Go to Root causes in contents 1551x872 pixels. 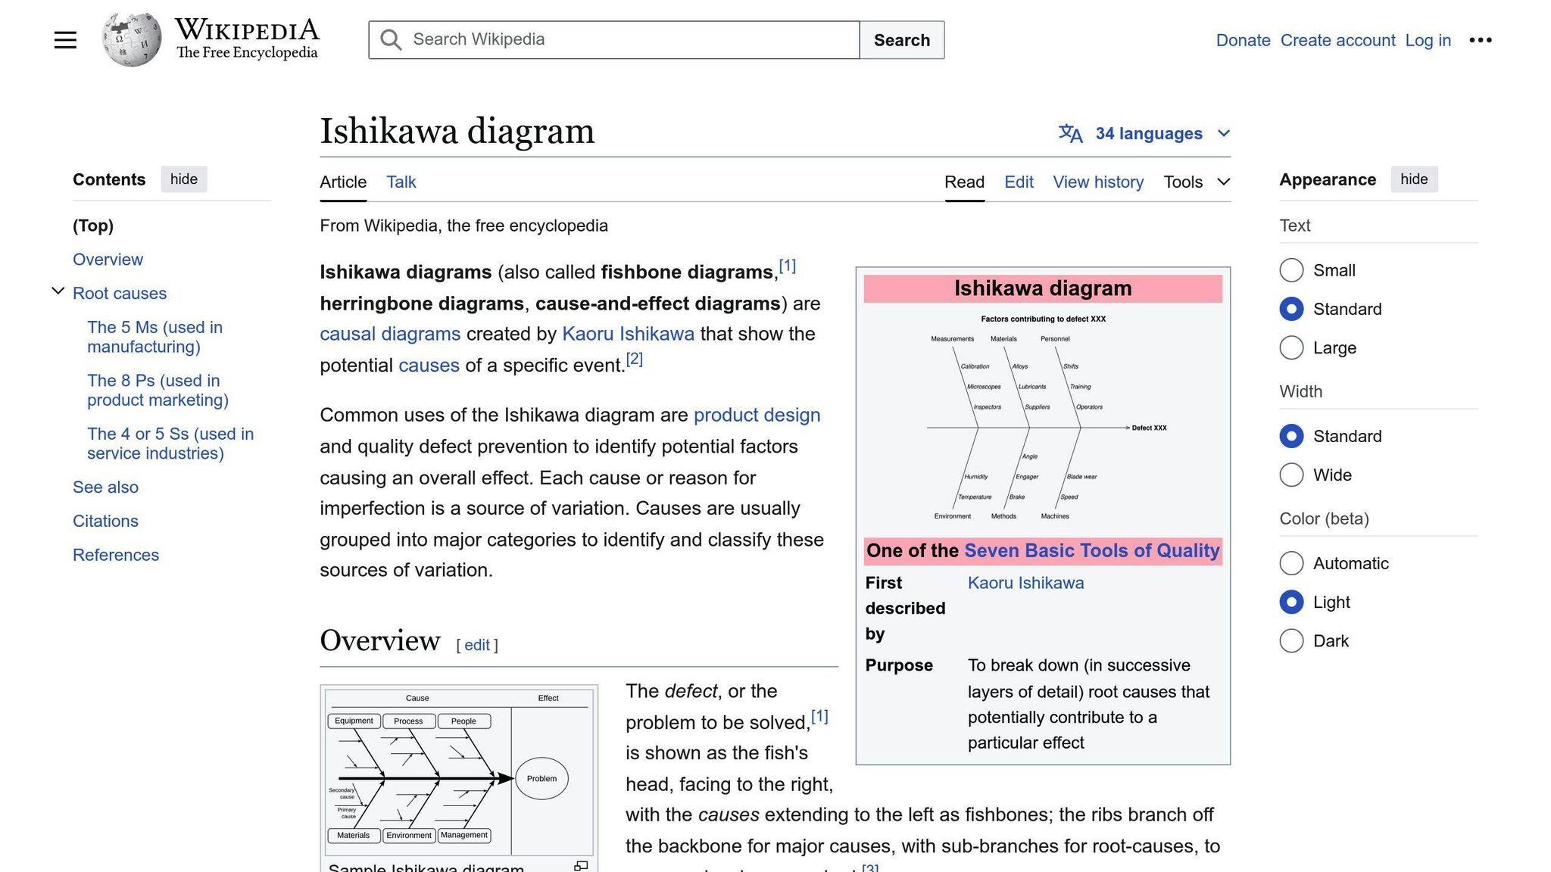[120, 294]
